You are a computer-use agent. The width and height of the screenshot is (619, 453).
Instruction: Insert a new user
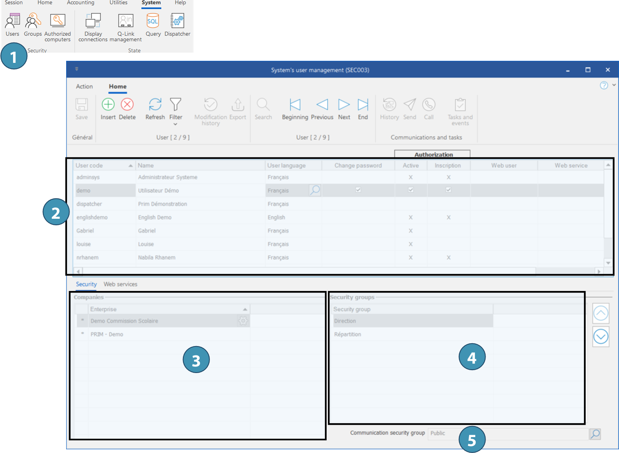click(x=108, y=104)
